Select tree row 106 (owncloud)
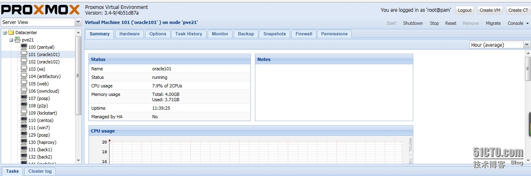The width and height of the screenshot is (531, 176). coord(38,91)
